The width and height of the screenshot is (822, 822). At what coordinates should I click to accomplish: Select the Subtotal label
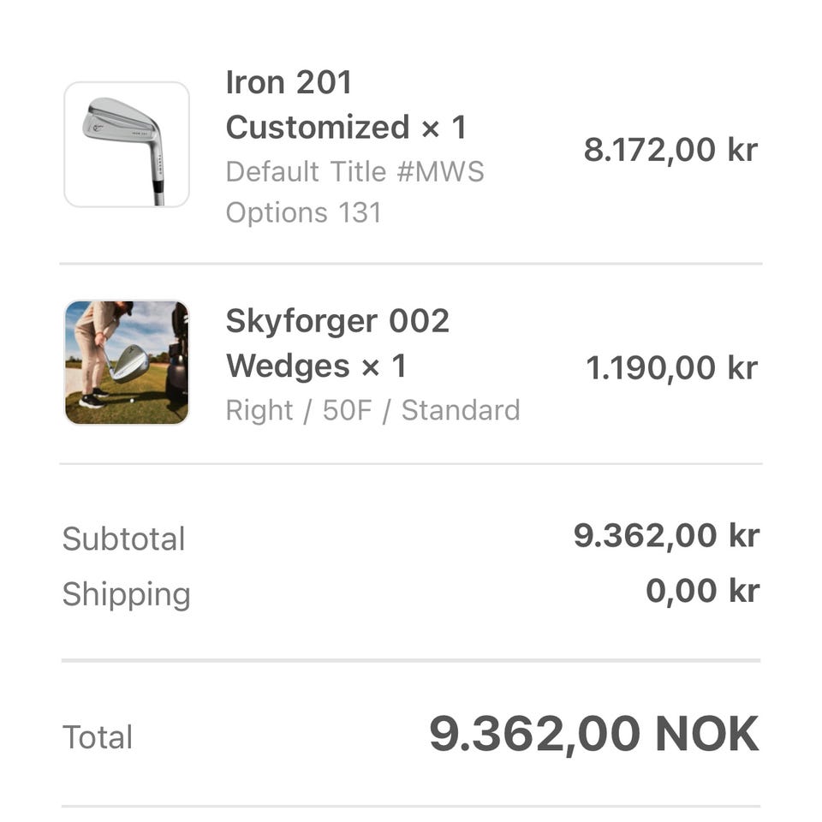[123, 539]
